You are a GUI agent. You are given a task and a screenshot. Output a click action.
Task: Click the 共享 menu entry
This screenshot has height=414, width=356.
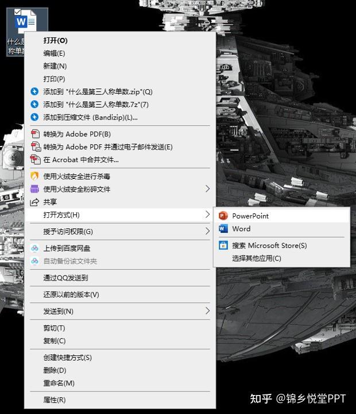click(120, 202)
